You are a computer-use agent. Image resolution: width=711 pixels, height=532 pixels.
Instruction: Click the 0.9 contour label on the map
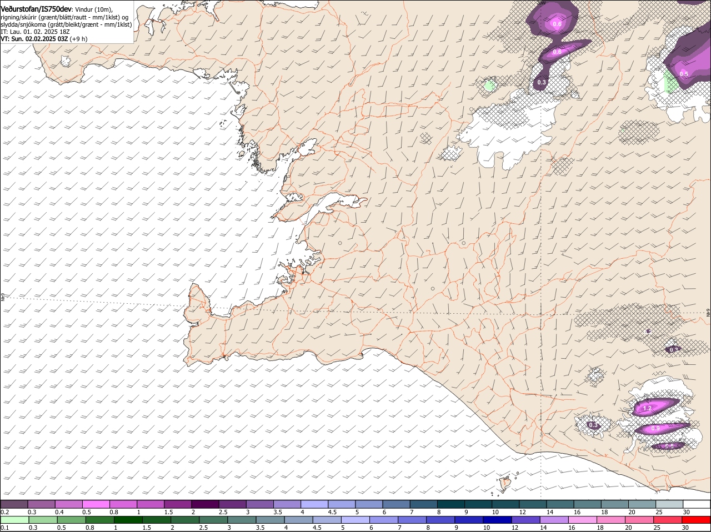655,429
